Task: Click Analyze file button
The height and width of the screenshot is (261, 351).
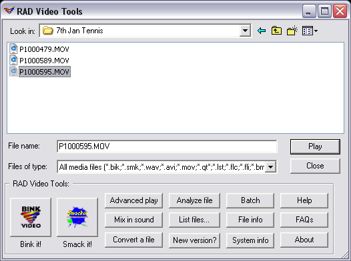Action: 194,200
